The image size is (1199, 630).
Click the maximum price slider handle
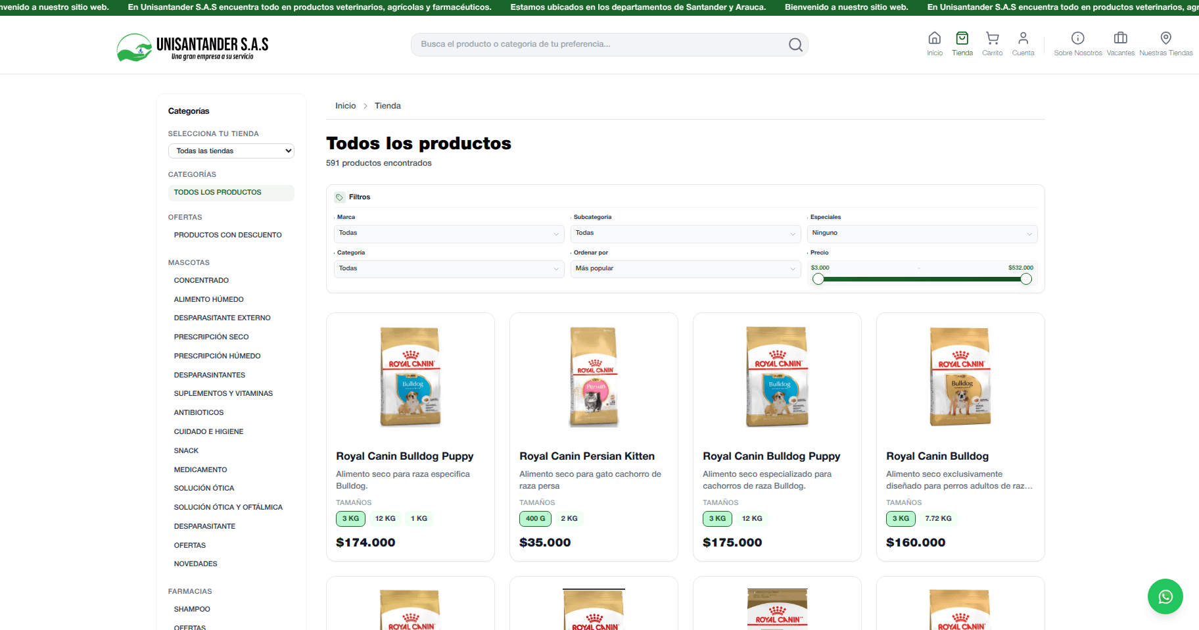pos(1026,279)
